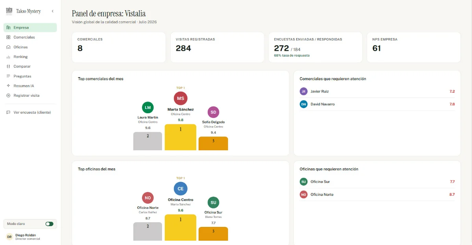Click the CE avatar of Oficina Centro
The height and width of the screenshot is (245, 472).
click(x=181, y=188)
